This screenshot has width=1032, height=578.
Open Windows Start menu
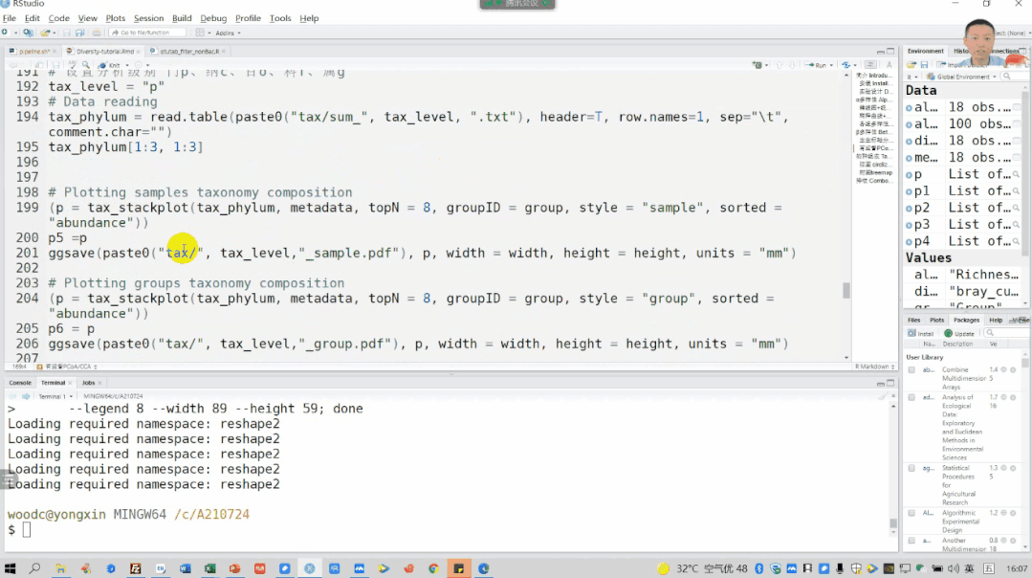(11, 568)
